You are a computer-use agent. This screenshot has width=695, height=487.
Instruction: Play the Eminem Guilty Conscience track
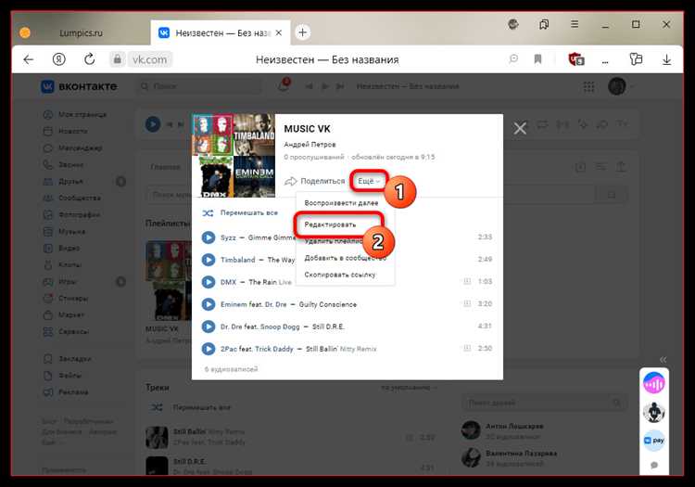208,304
